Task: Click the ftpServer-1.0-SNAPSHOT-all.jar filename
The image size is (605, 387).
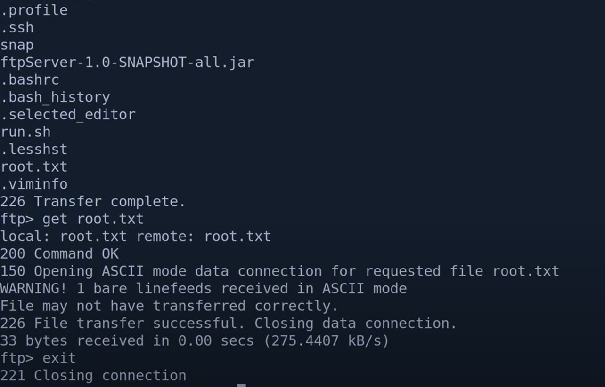Action: [x=127, y=63]
